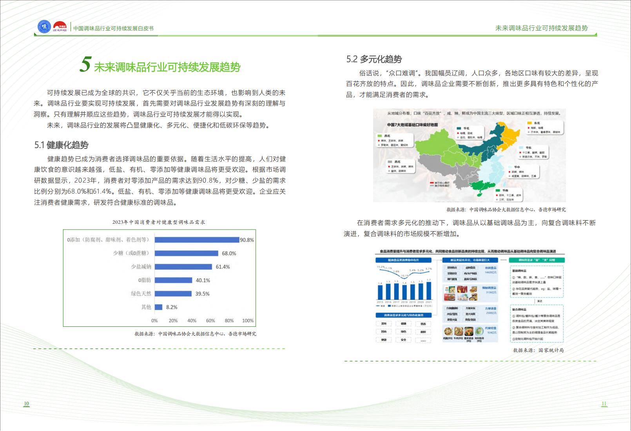The width and height of the screenshot is (631, 431).
Task: Click the 5.1 健康化趋势 heading
Action: click(61, 145)
